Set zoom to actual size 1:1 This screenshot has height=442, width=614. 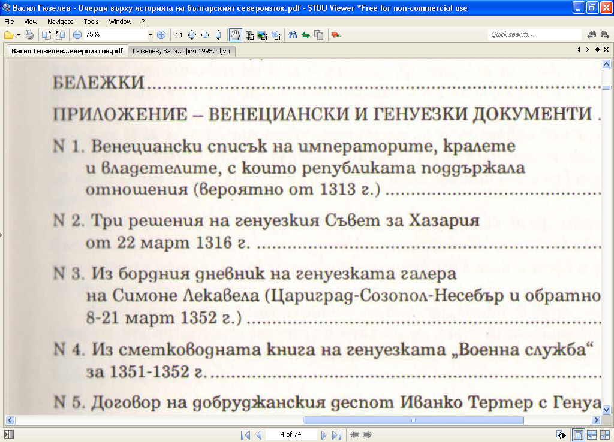[x=179, y=35]
